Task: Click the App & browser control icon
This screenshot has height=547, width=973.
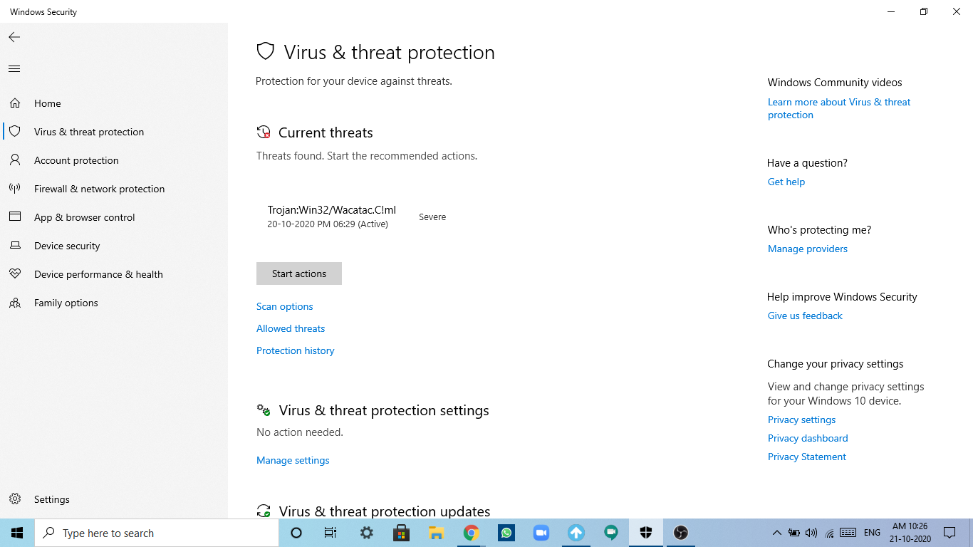Action: [x=14, y=217]
